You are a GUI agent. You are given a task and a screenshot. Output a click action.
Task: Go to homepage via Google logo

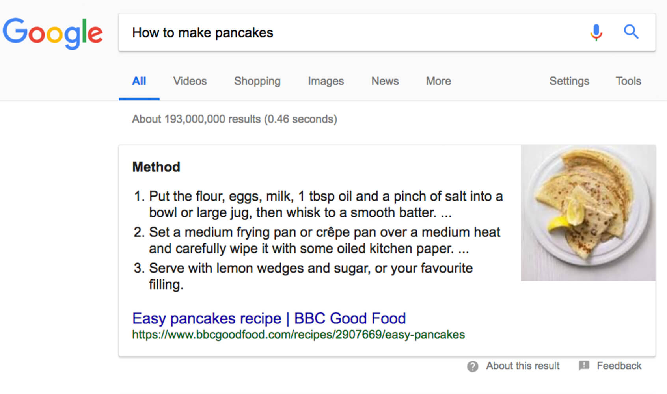pos(53,33)
